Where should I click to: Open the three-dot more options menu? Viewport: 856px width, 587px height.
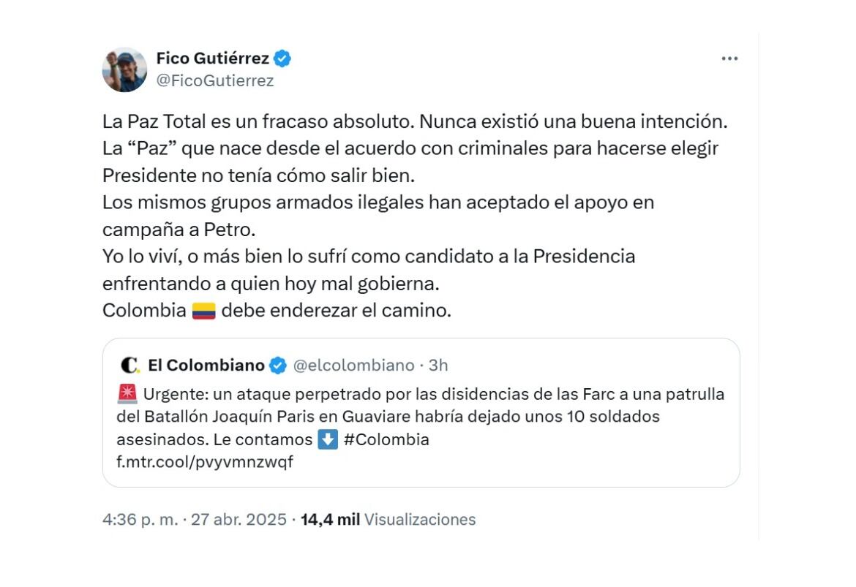729,58
